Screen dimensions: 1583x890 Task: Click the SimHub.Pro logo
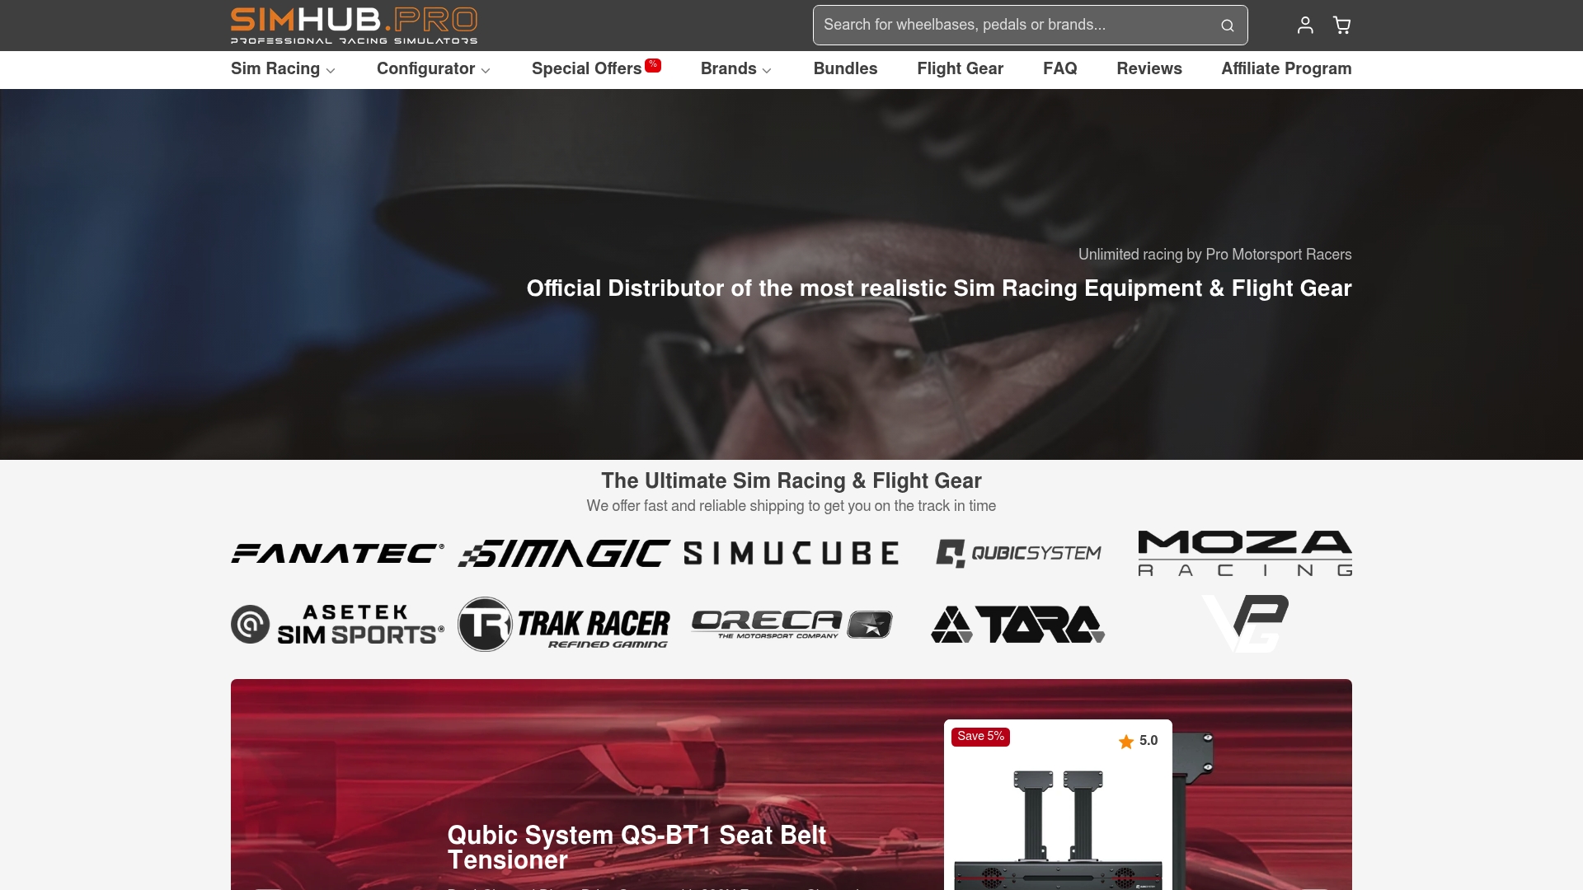[x=354, y=26]
